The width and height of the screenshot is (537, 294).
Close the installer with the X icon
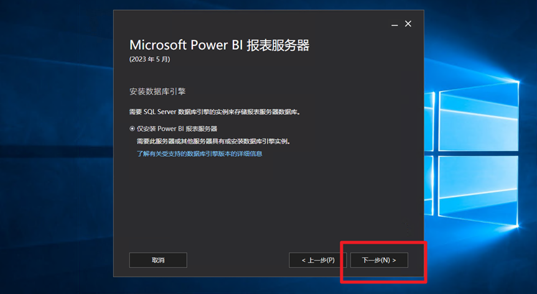(408, 24)
